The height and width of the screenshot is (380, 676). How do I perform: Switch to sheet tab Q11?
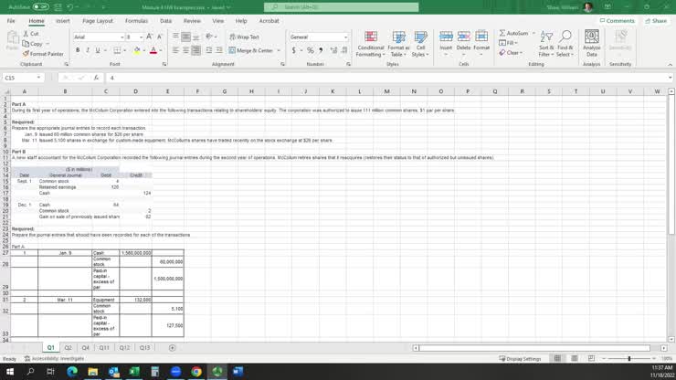point(104,348)
